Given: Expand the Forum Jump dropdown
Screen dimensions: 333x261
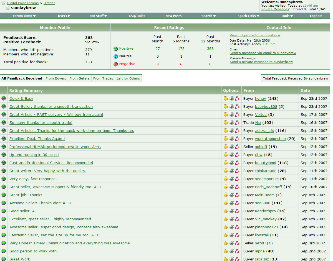Looking at the screenshot, I should (x=24, y=16).
